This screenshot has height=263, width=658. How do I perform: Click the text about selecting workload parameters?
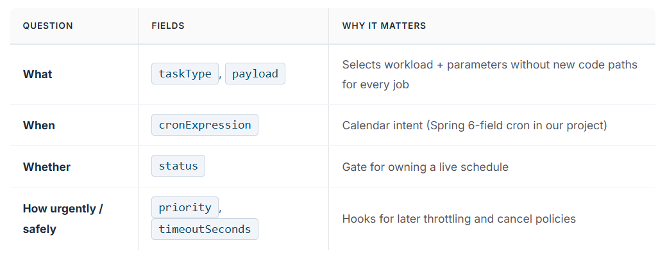490,74
